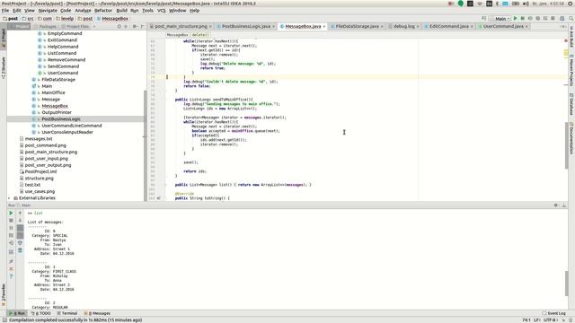Expand the HelpCommand class node

pyautogui.click(x=44, y=47)
